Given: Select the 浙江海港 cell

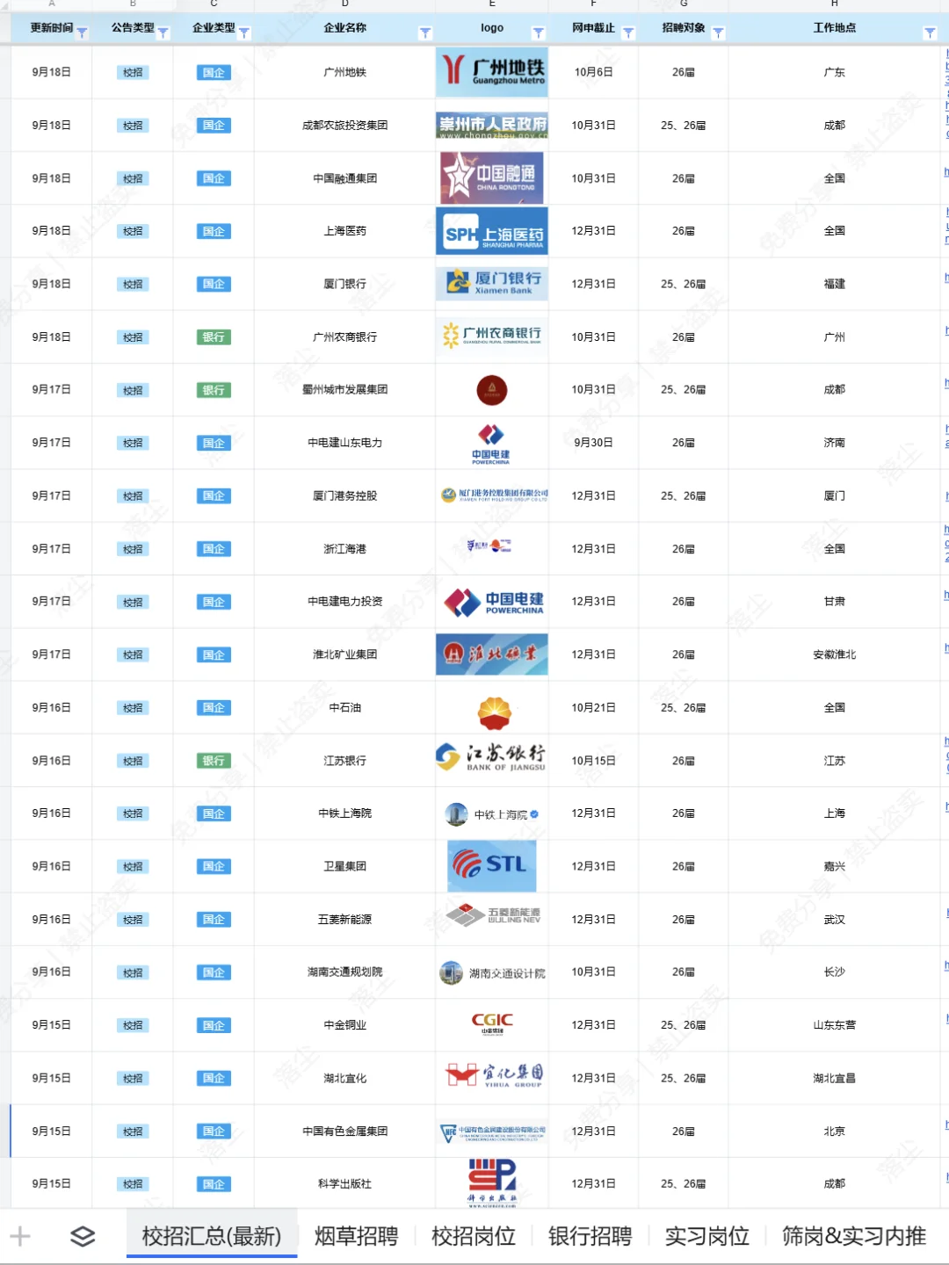Looking at the screenshot, I should 344,549.
